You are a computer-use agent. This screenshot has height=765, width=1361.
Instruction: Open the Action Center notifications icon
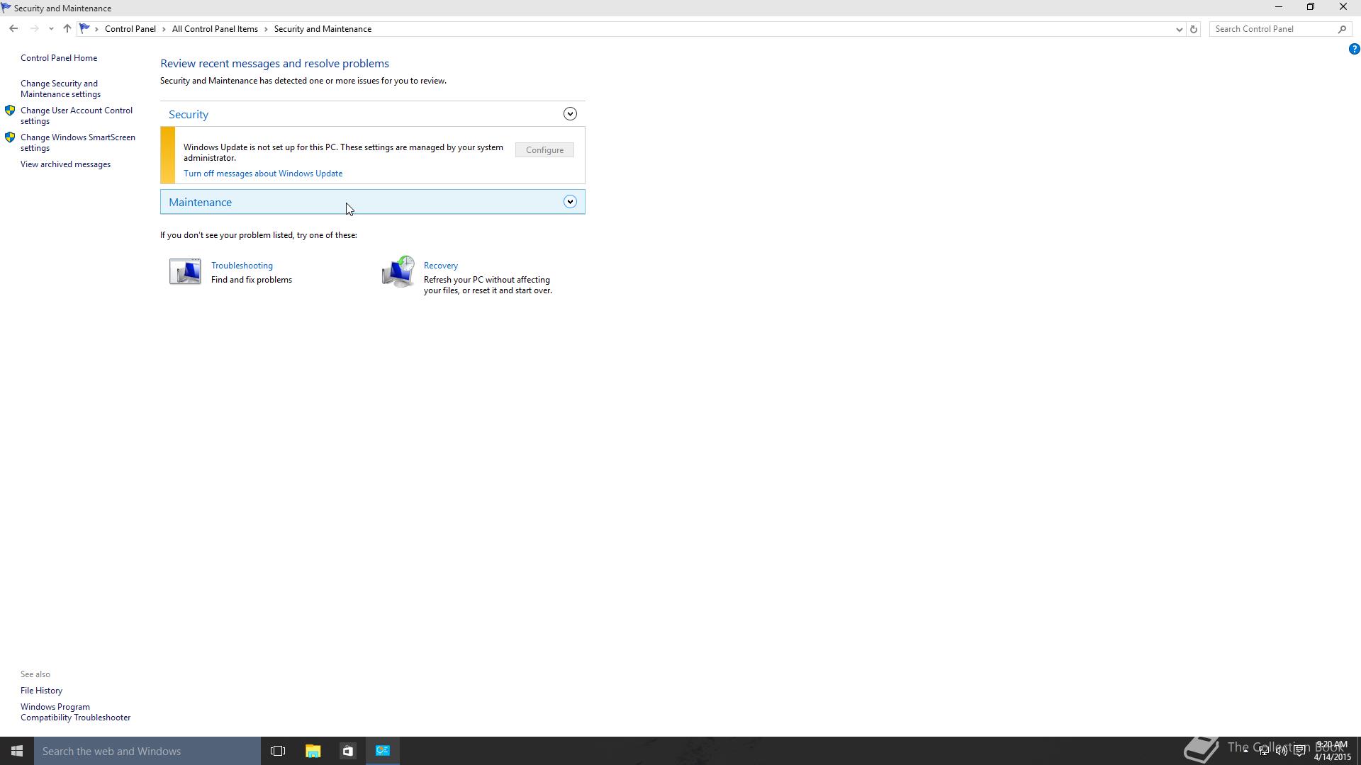coord(1299,751)
